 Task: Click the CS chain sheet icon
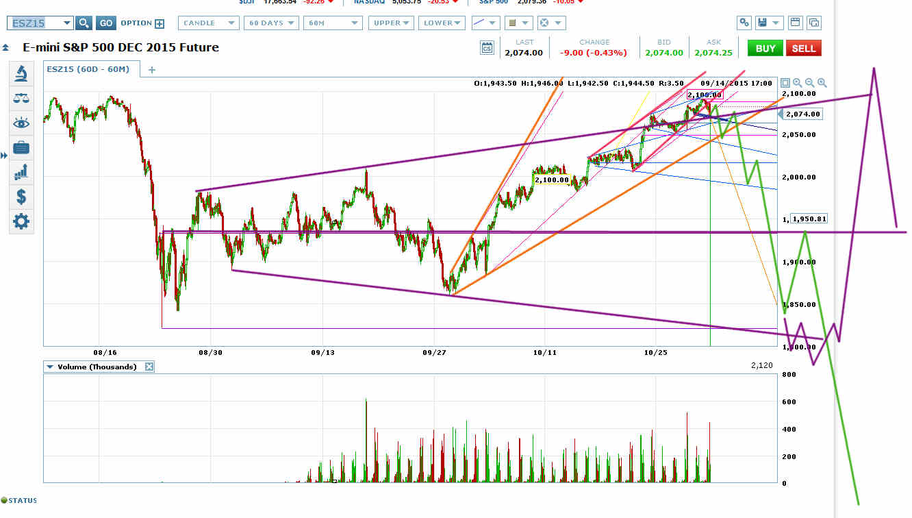[487, 48]
